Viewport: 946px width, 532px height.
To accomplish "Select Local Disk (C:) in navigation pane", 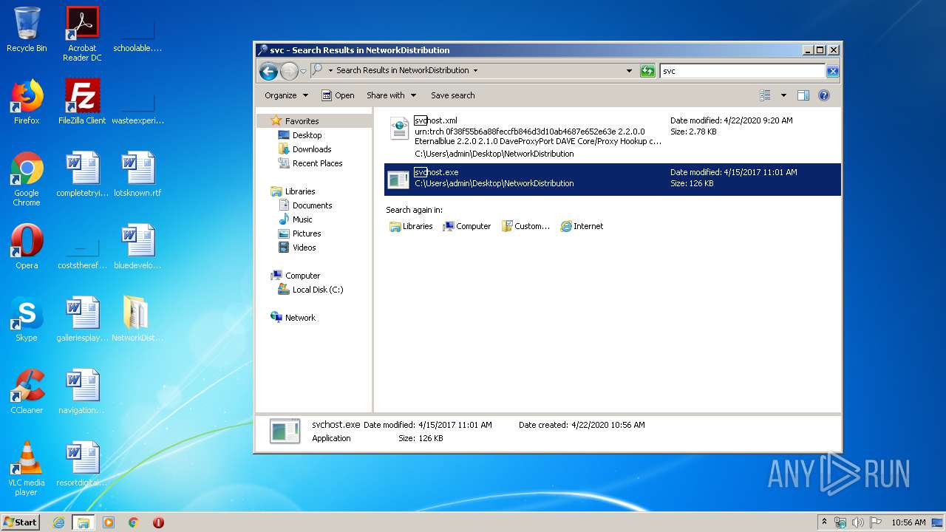I will tap(318, 290).
